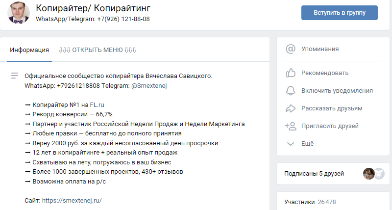Enable notifications via Включить уведомления
This screenshot has height=210, width=392.
tap(337, 91)
